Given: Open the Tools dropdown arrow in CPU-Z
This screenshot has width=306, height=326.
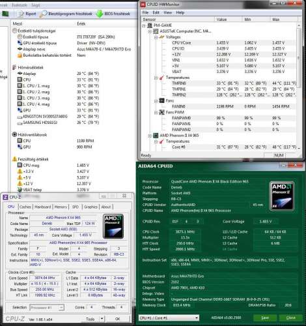Looking at the screenshot, I should 102,319.
